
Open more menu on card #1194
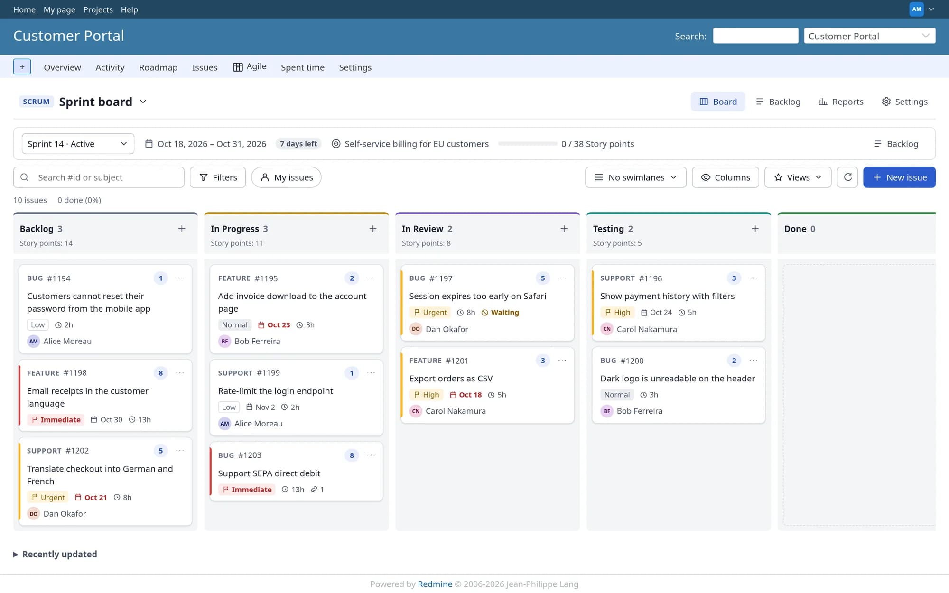180,278
